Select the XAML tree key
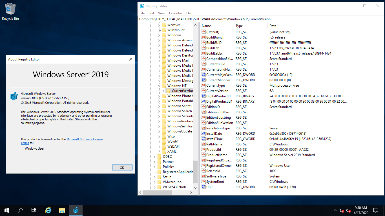The image size is (385, 216). [x=172, y=152]
